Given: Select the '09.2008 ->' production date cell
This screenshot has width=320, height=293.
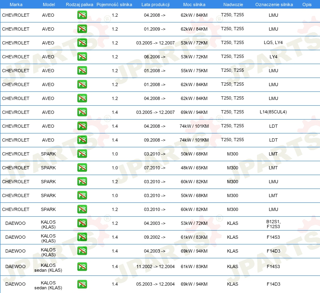Looking at the screenshot, I should click(155, 140).
